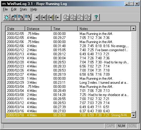Open the Stats menu

click(23, 9)
